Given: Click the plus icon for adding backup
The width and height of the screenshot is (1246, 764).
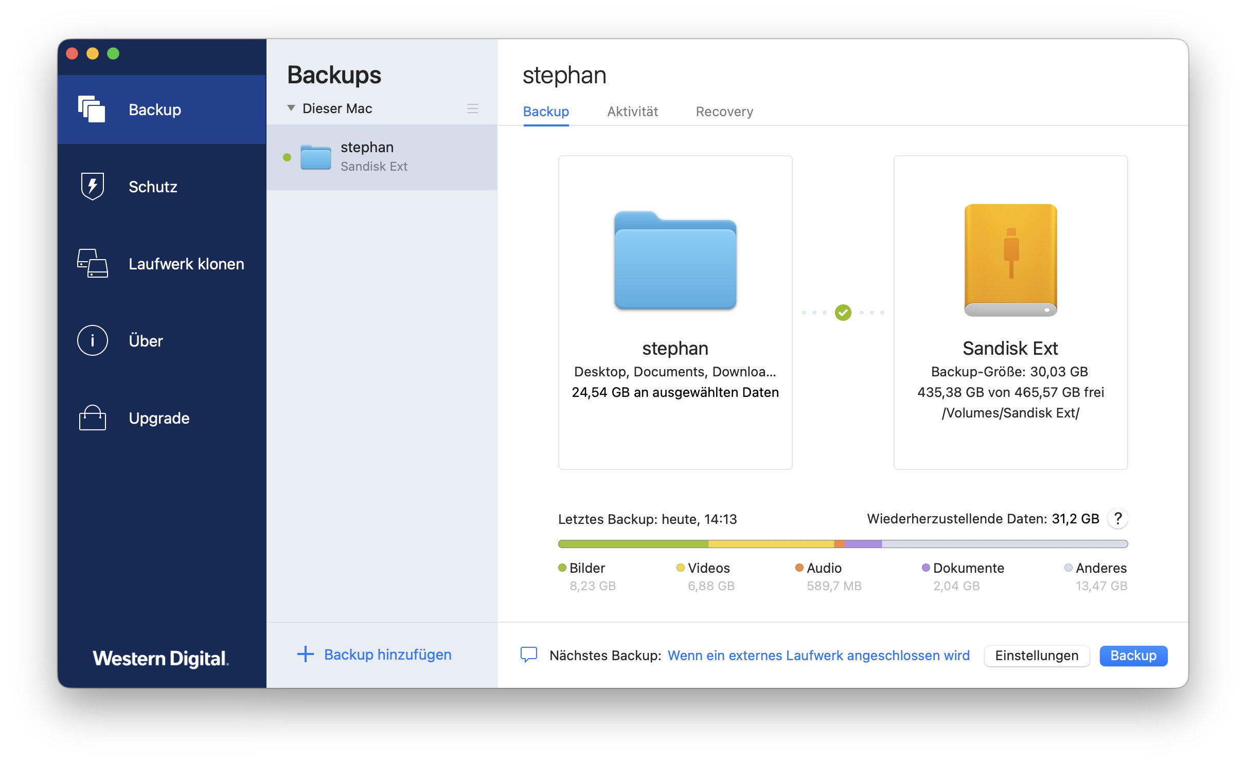Looking at the screenshot, I should tap(306, 654).
